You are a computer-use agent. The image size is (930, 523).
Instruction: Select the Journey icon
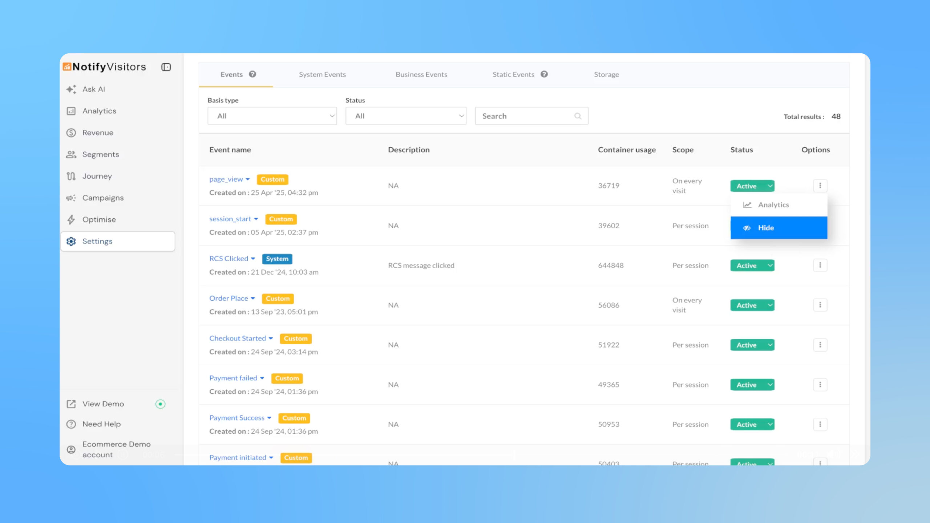click(x=71, y=176)
